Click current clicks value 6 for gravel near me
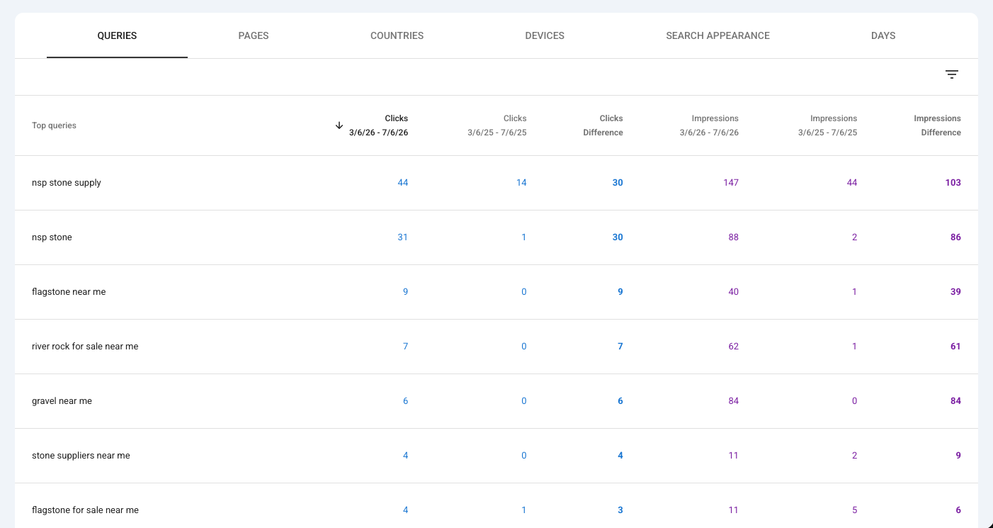Viewport: 993px width, 528px height. (406, 401)
